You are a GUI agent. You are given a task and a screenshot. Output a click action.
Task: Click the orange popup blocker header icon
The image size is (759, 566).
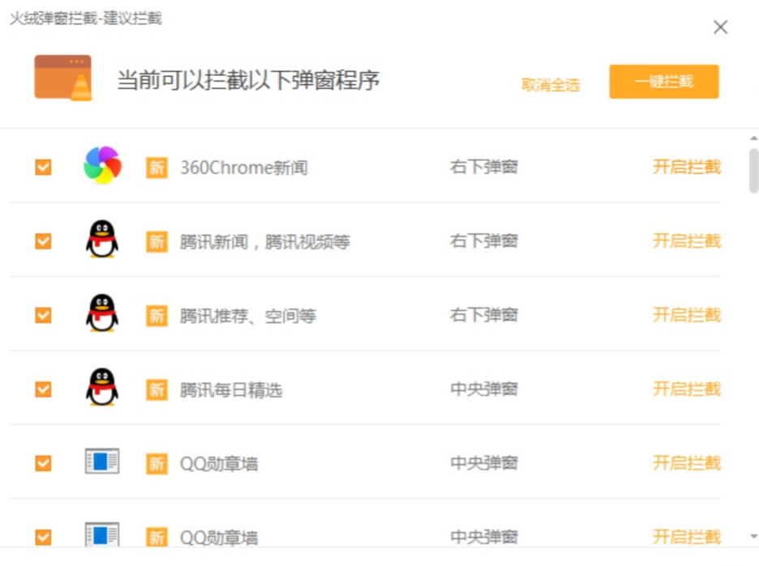[x=63, y=78]
